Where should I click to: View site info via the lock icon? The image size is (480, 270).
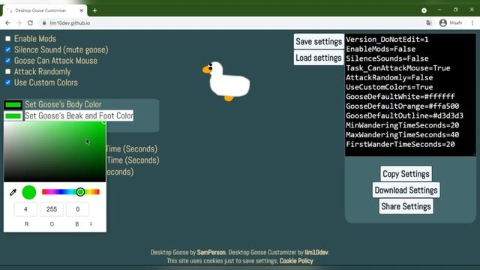44,23
